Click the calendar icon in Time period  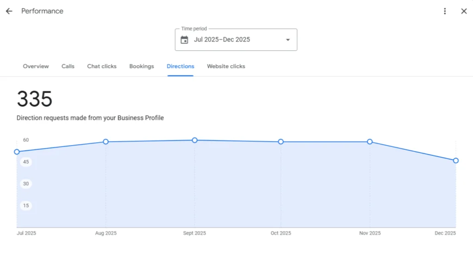pos(184,40)
